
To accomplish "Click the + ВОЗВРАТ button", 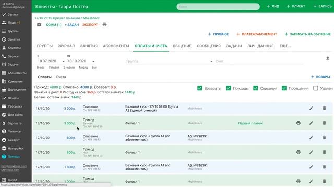I will coord(320,77).
